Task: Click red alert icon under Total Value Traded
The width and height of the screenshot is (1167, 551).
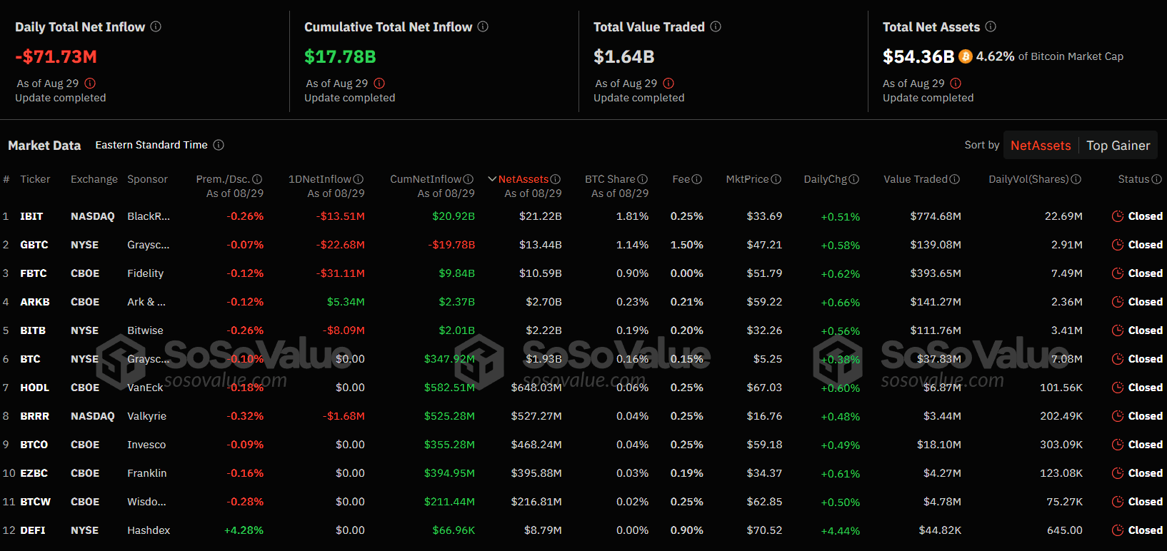Action: pyautogui.click(x=668, y=84)
